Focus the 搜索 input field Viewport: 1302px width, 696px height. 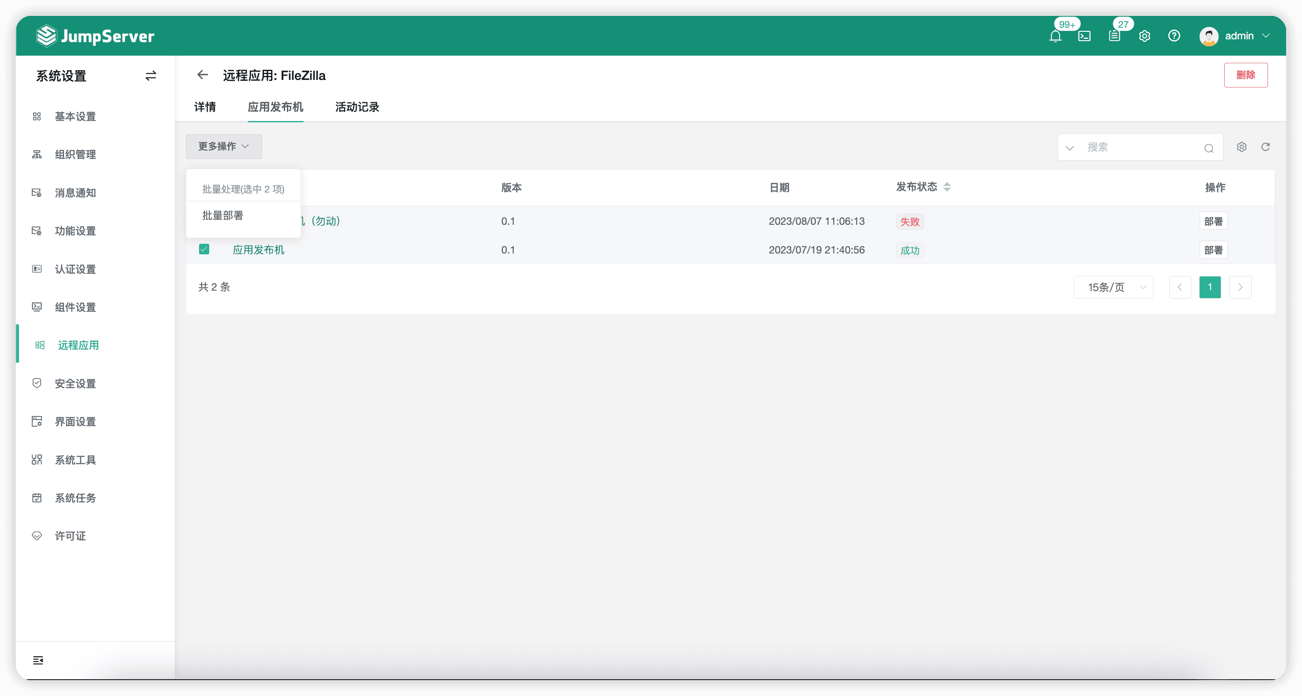pos(1142,147)
